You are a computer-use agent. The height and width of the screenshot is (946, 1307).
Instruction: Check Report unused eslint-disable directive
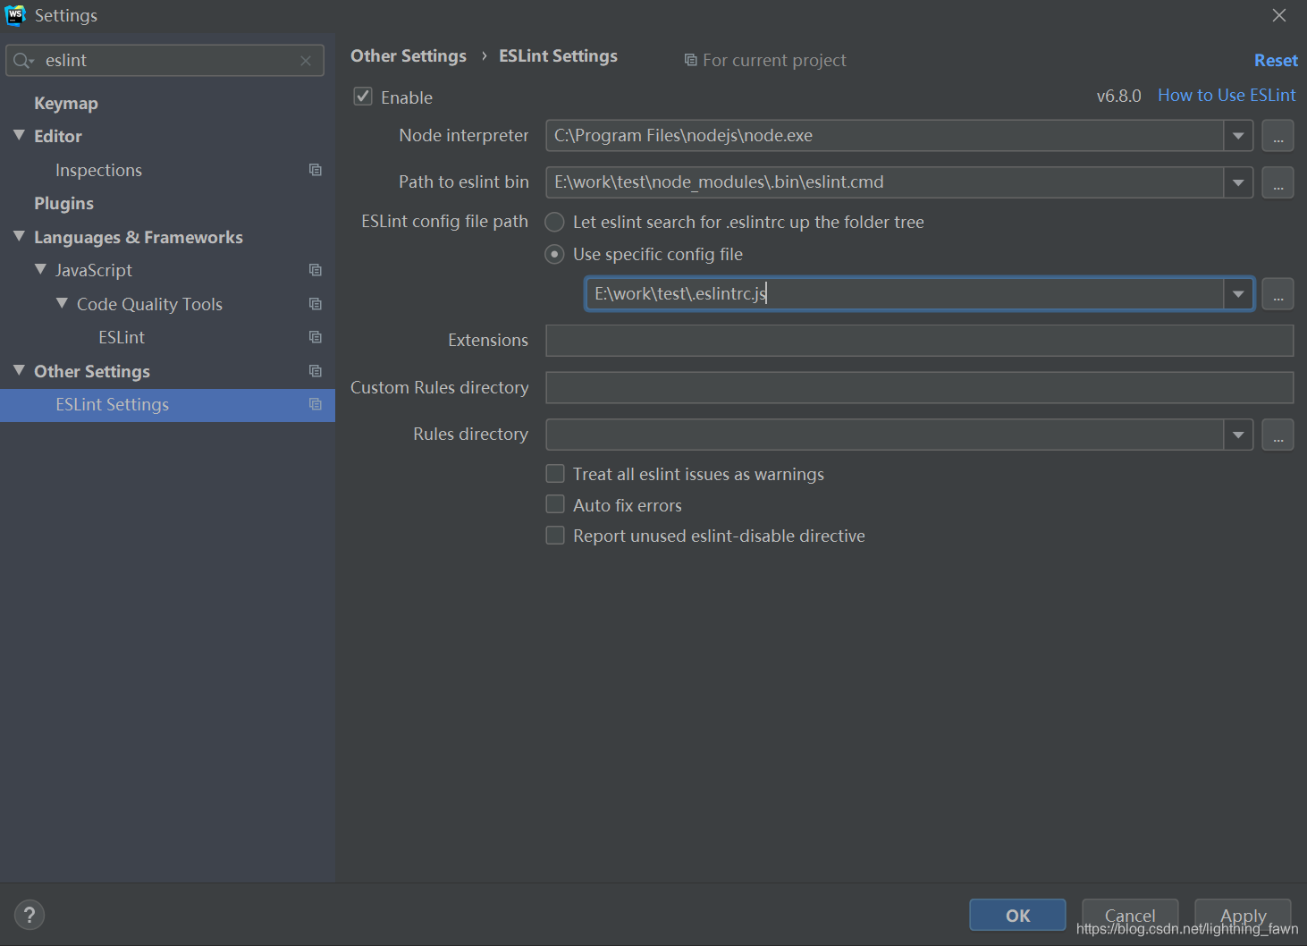(x=555, y=535)
